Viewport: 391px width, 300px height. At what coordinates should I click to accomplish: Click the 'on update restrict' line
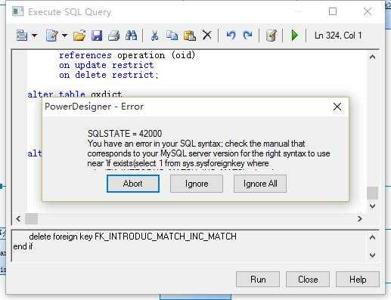107,65
